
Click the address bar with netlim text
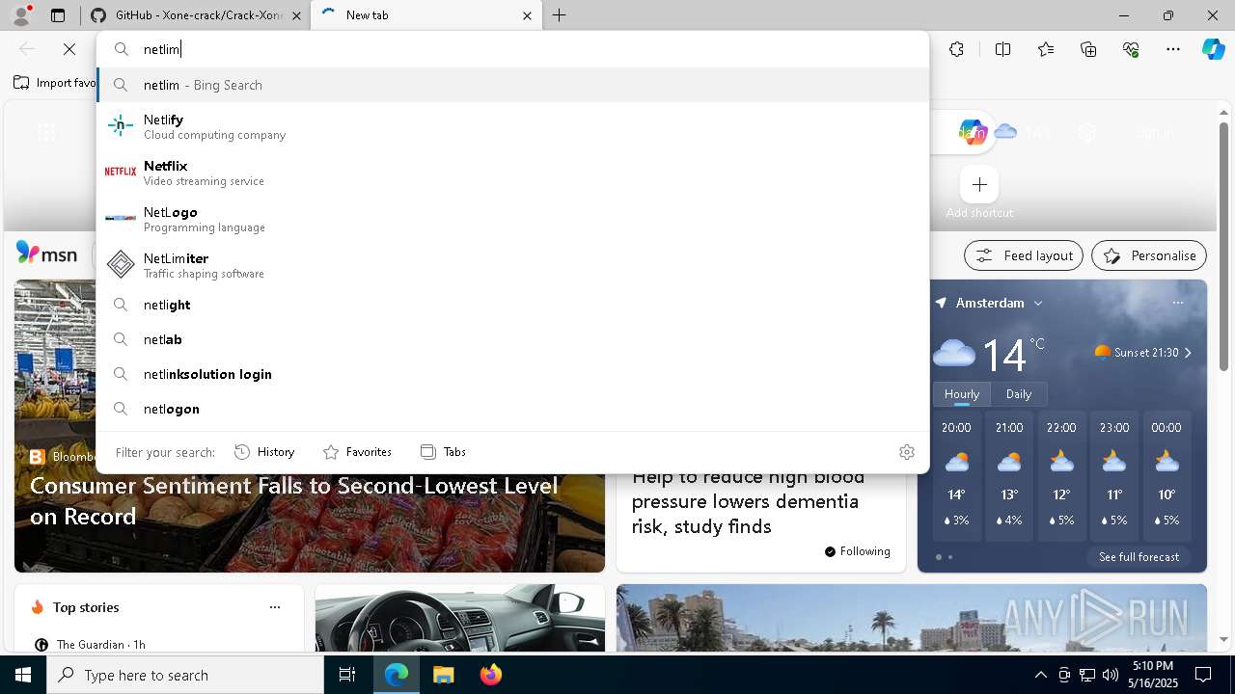point(513,49)
